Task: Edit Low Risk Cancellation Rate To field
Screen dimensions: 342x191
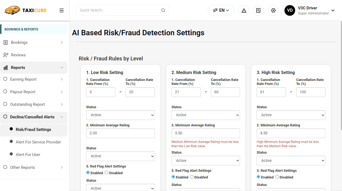Action: click(x=140, y=92)
